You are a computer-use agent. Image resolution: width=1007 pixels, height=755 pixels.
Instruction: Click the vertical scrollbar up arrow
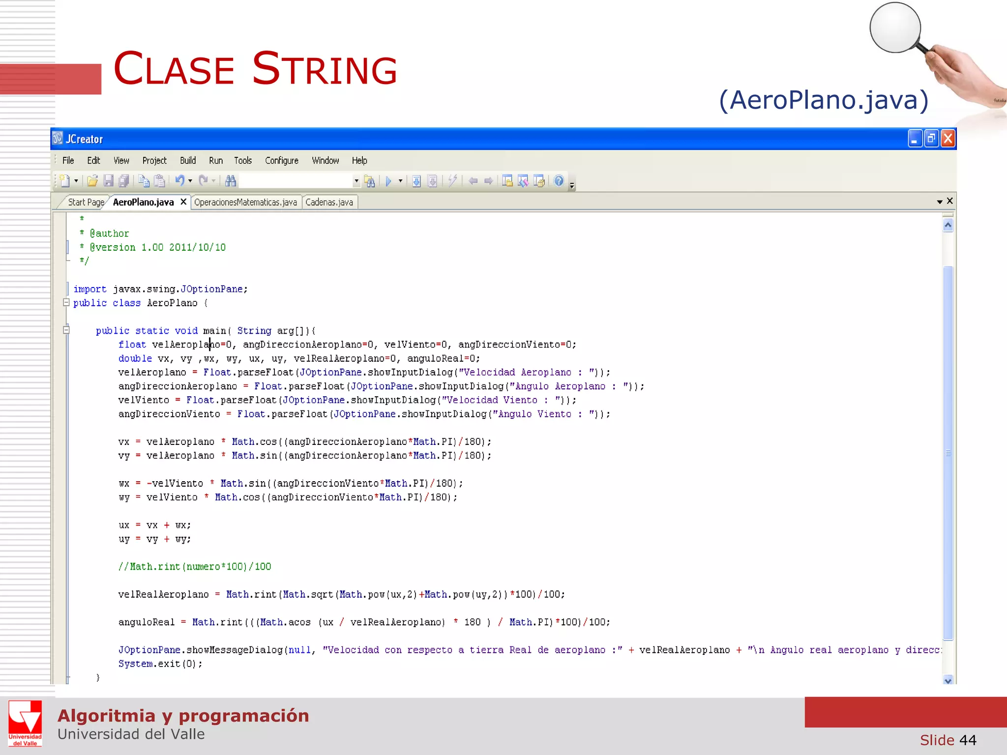click(948, 225)
